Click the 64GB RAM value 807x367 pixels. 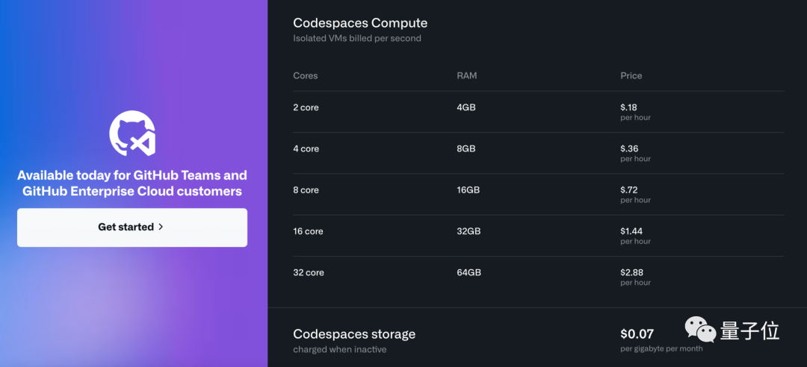469,272
